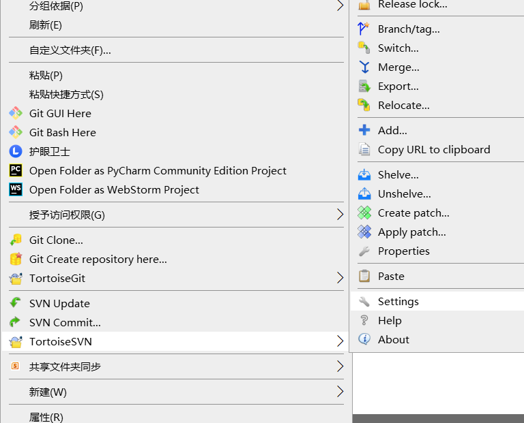Click the Git GUI Here icon
The image size is (524, 423).
16,113
